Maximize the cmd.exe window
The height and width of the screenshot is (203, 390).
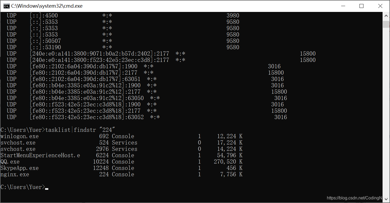pyautogui.click(x=361, y=6)
